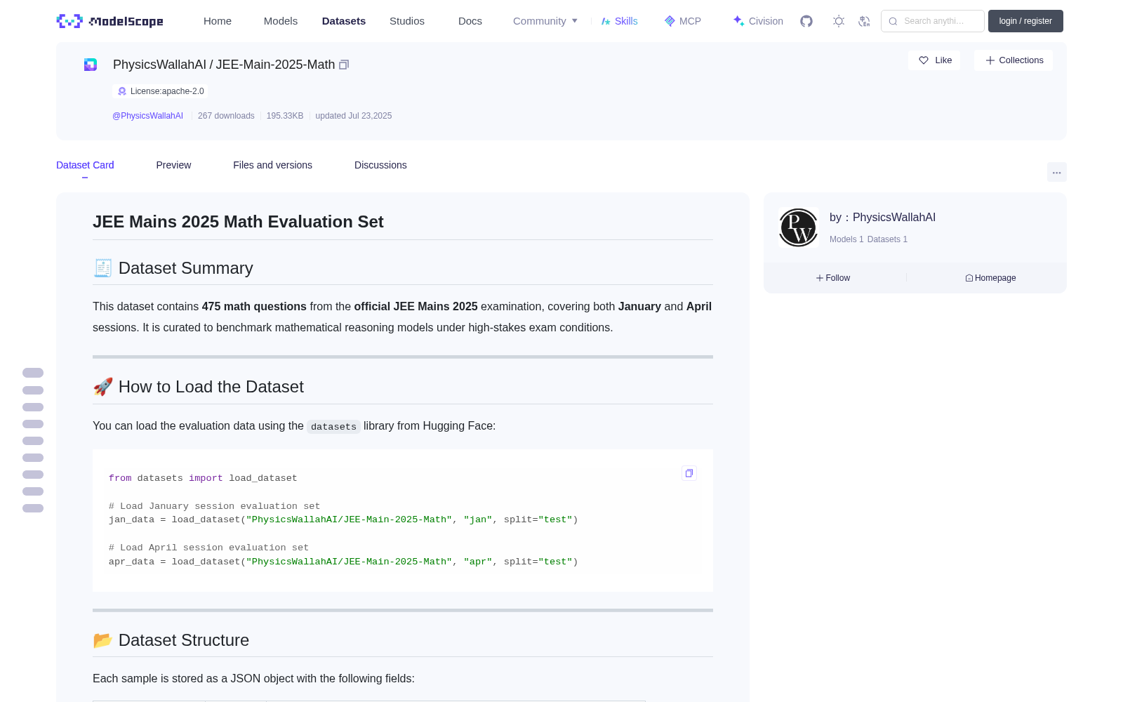
Task: Copy dataset name next to JEE-Main-2025-Math
Action: click(x=344, y=65)
